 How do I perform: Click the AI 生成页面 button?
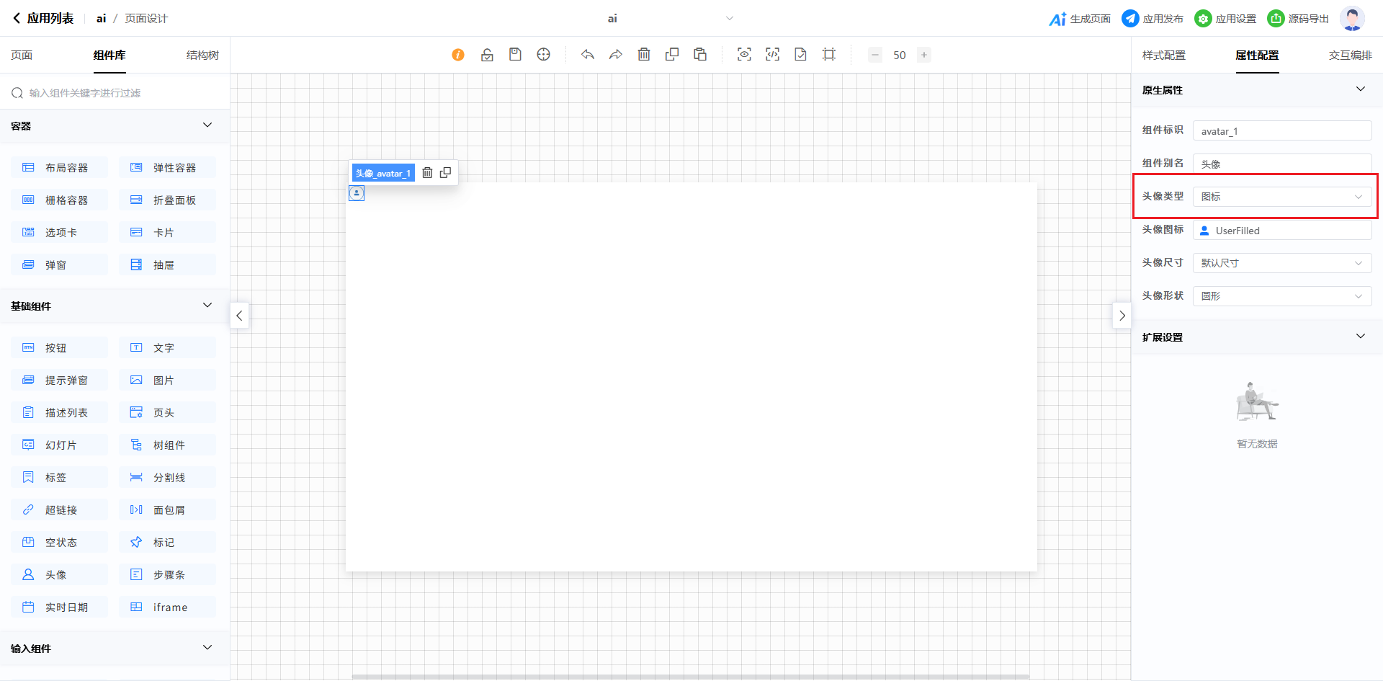(x=1080, y=19)
